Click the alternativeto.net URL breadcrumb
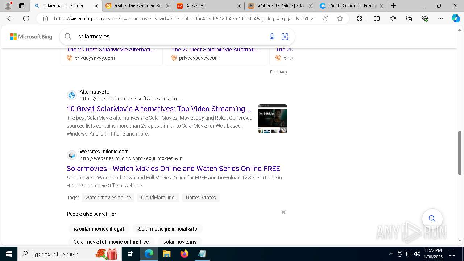The height and width of the screenshot is (261, 464). [x=130, y=99]
